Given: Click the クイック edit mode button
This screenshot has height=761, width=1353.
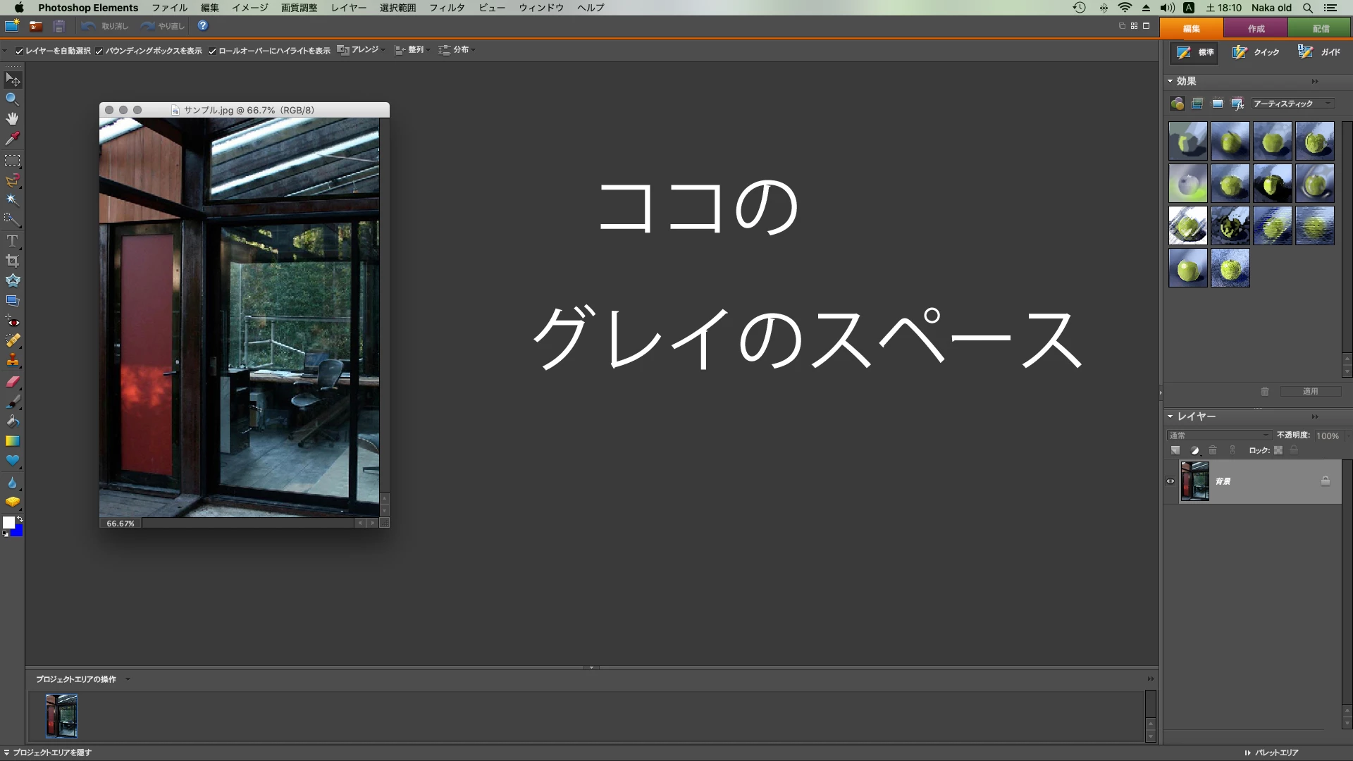Looking at the screenshot, I should click(1256, 52).
